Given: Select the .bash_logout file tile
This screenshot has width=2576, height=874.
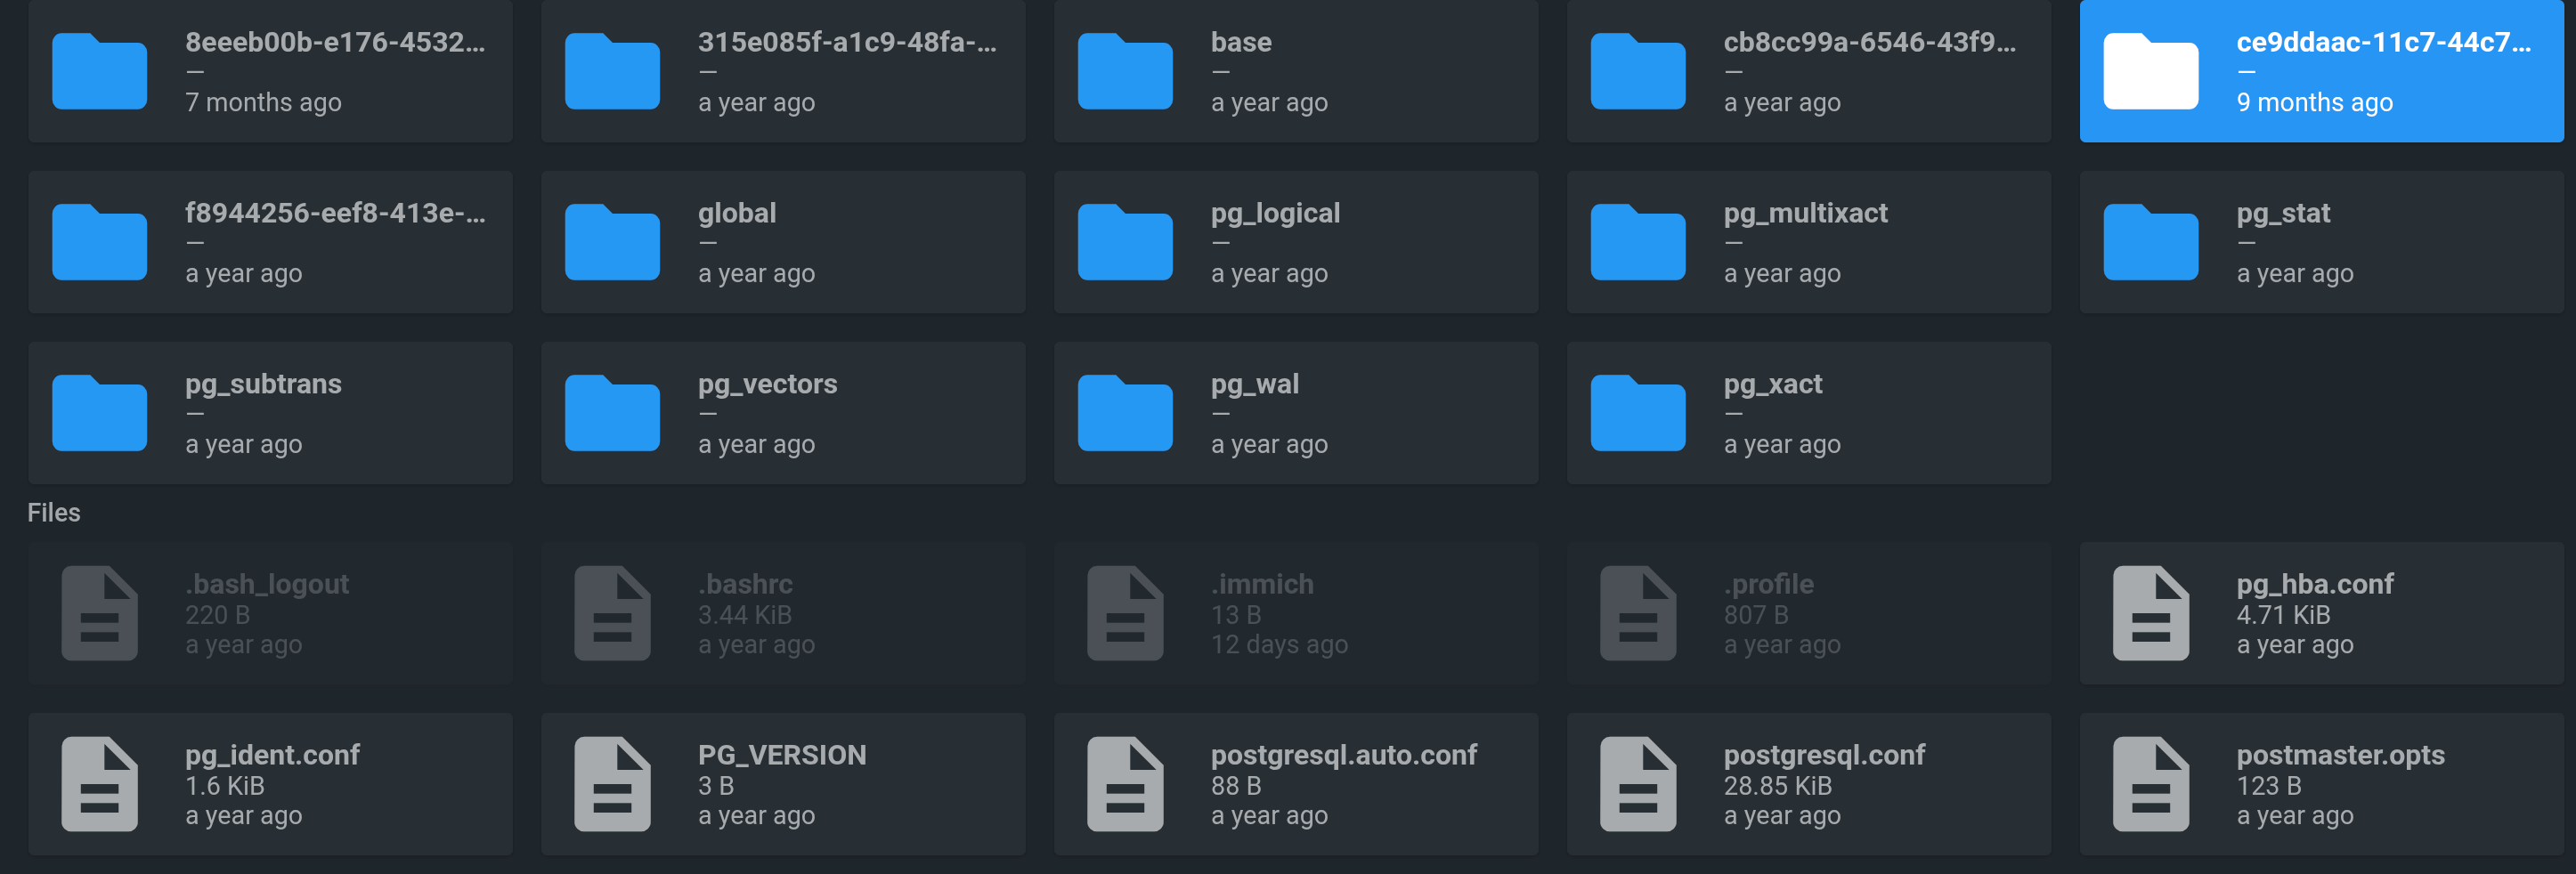Looking at the screenshot, I should pyautogui.click(x=270, y=612).
